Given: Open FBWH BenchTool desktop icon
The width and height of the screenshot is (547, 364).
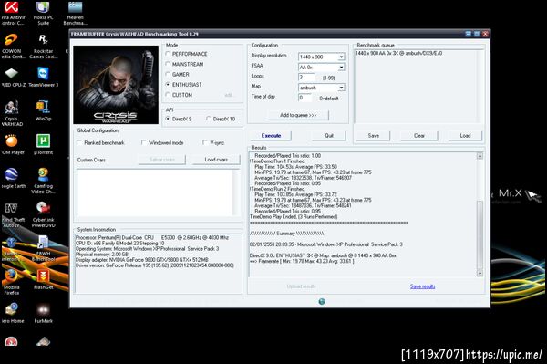Looking at the screenshot, I should (x=43, y=248).
